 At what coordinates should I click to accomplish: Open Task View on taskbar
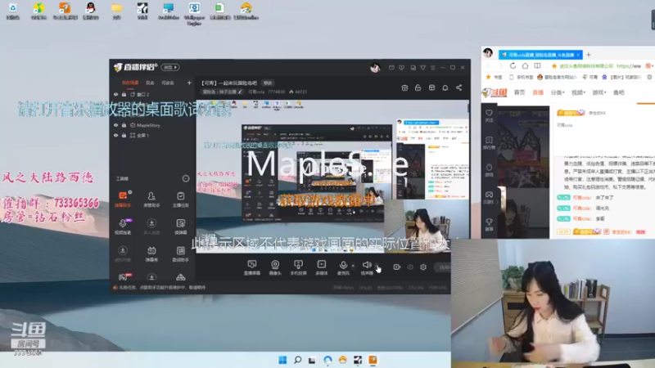312,360
